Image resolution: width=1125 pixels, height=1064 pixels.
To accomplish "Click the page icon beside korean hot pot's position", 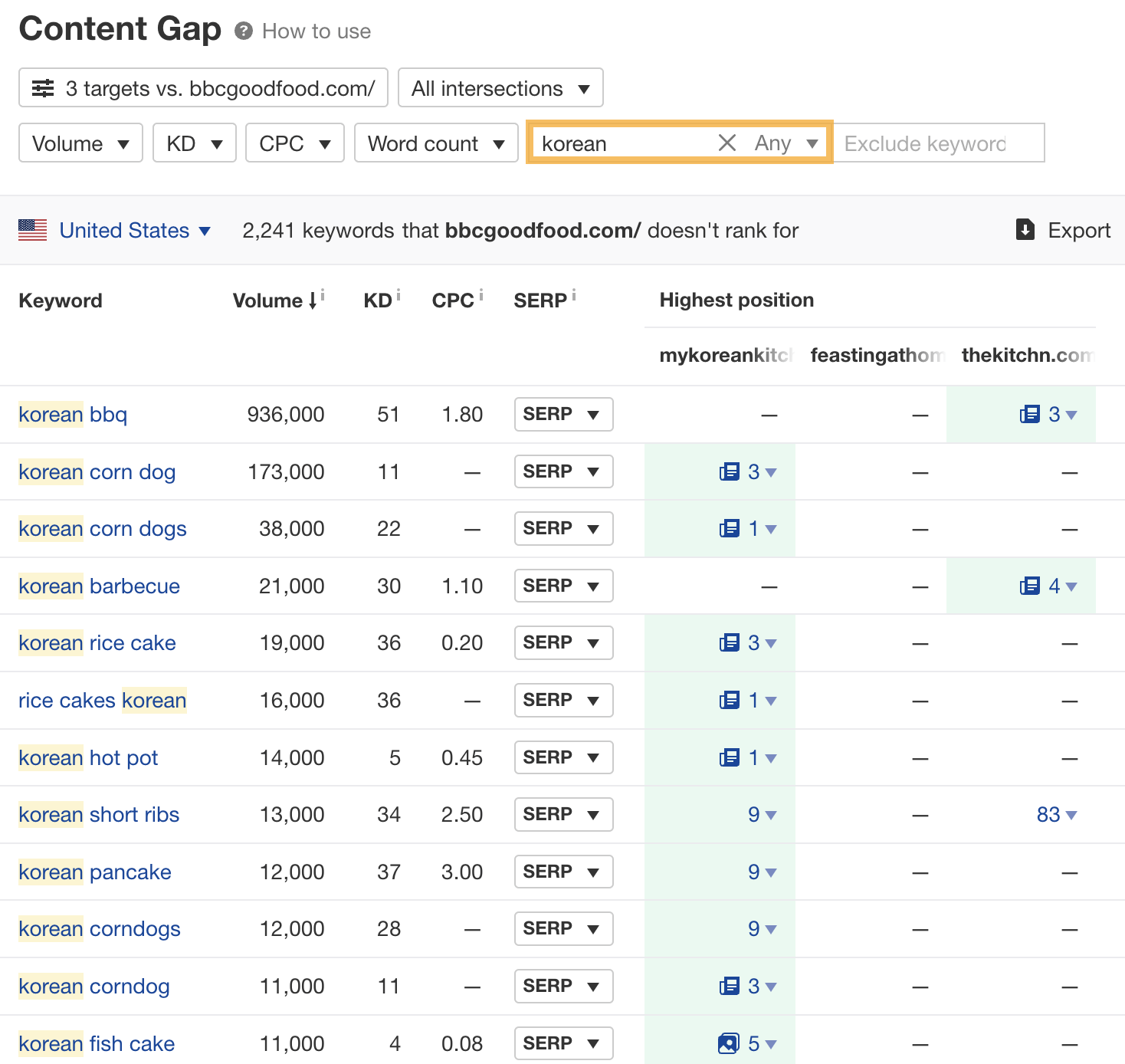I will [730, 757].
